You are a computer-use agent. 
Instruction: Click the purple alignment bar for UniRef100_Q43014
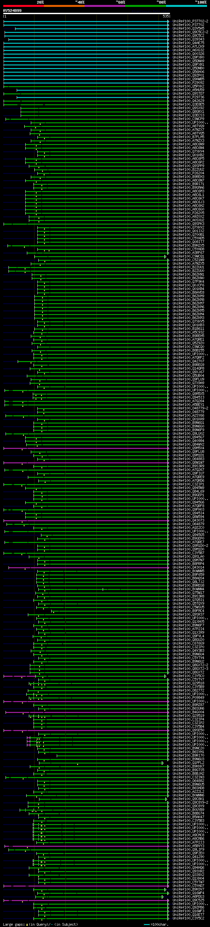pos(89,568)
